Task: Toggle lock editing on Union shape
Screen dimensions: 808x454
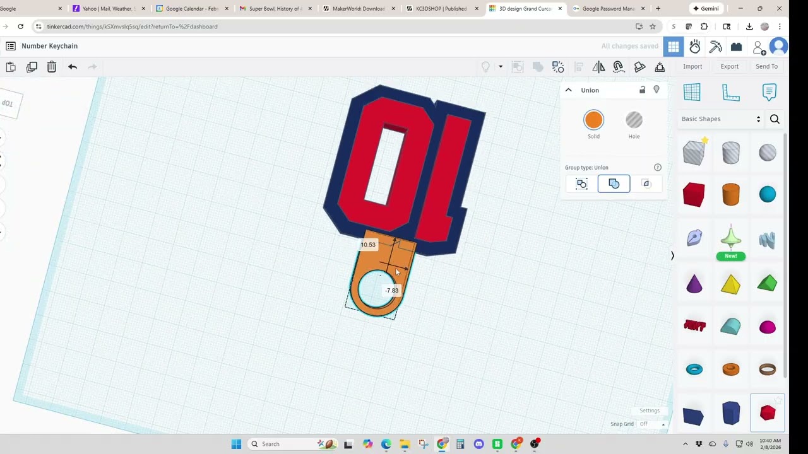Action: tap(642, 90)
